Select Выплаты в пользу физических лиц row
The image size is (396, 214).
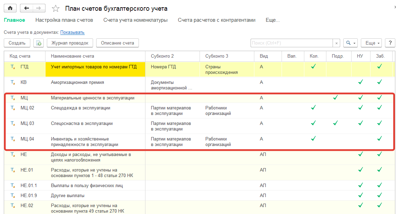(x=198, y=185)
